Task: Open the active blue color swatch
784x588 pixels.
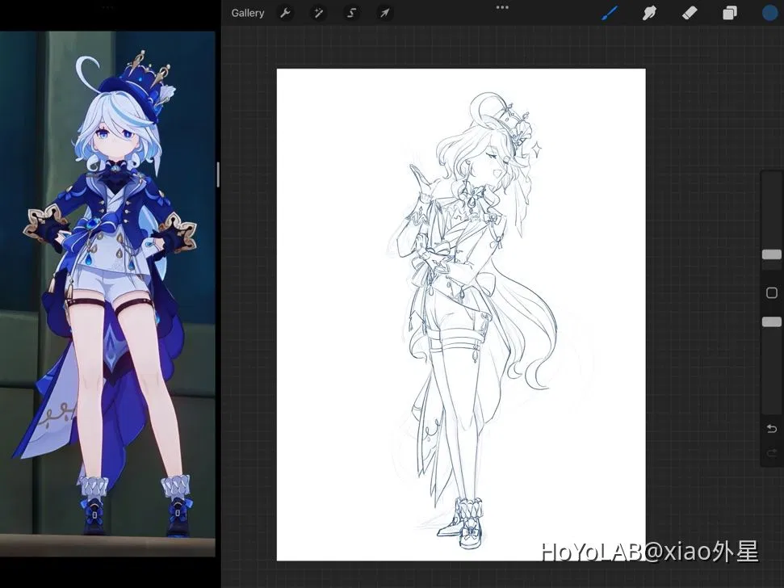Action: pyautogui.click(x=769, y=12)
